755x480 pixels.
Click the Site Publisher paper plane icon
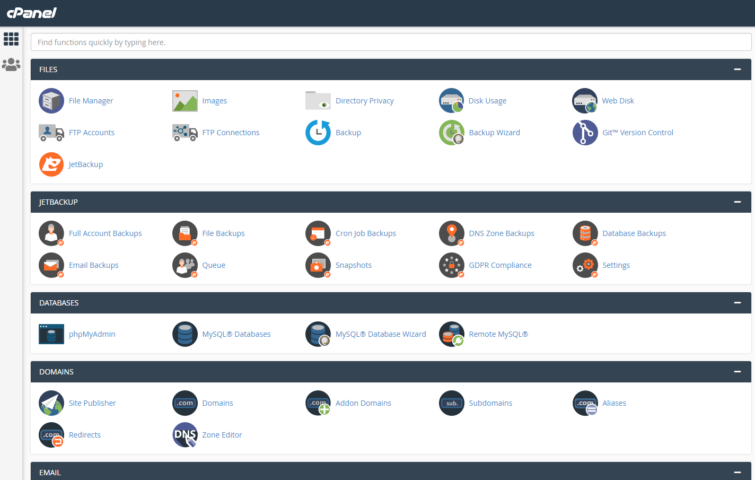[51, 403]
